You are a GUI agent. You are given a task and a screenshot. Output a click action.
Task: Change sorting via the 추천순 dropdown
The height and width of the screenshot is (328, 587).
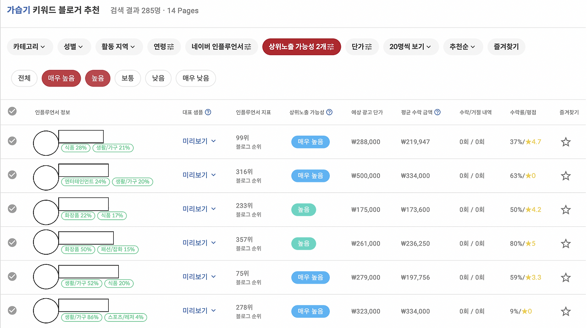463,47
